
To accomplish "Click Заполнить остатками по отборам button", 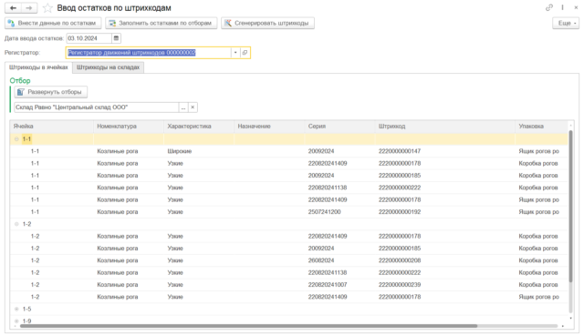I will coord(162,23).
